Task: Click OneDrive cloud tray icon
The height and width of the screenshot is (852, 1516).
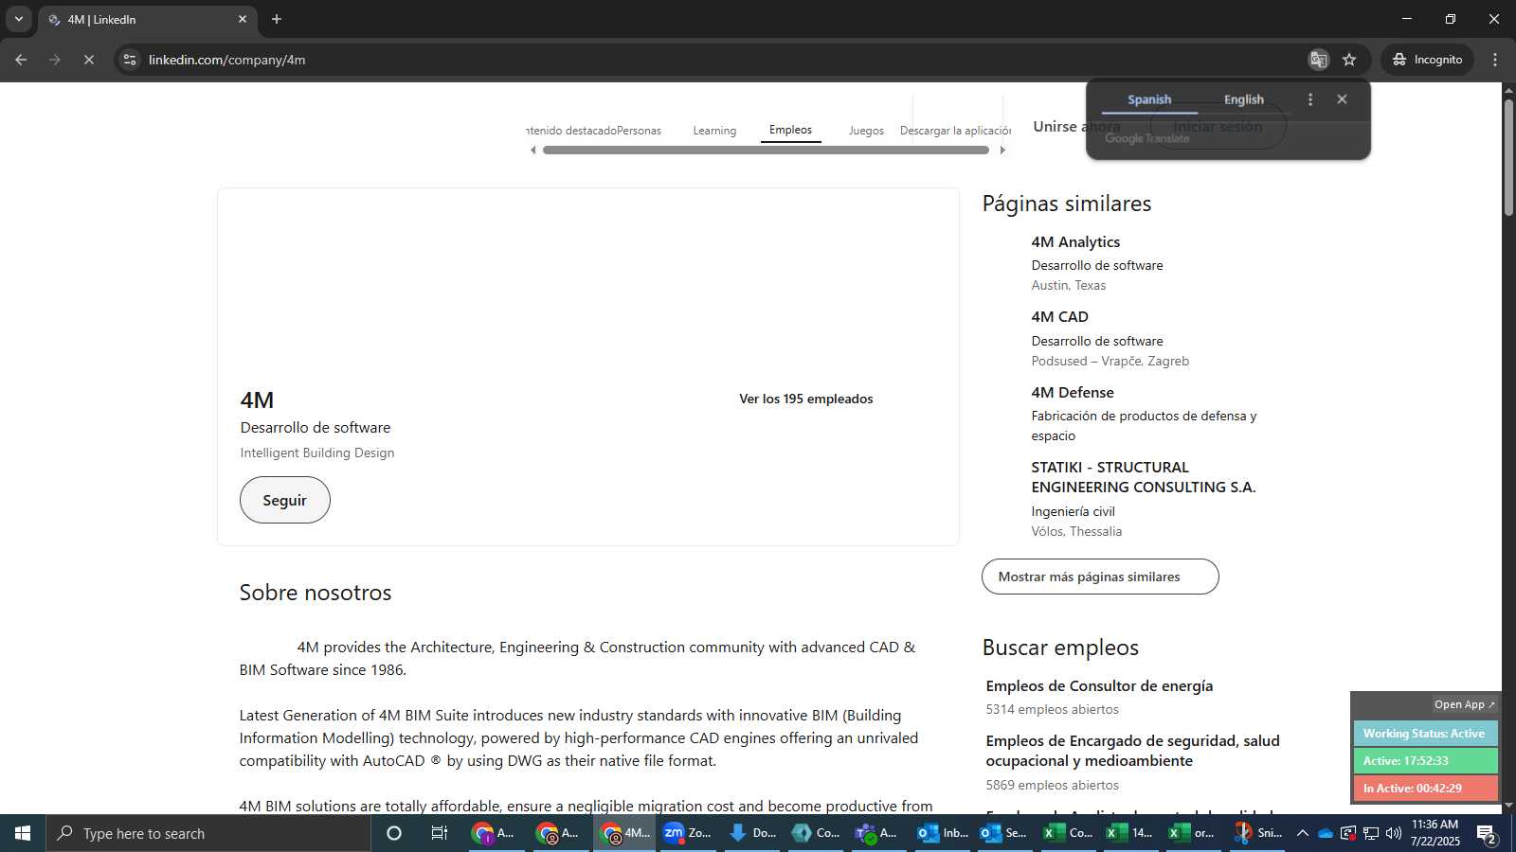Action: (1326, 833)
